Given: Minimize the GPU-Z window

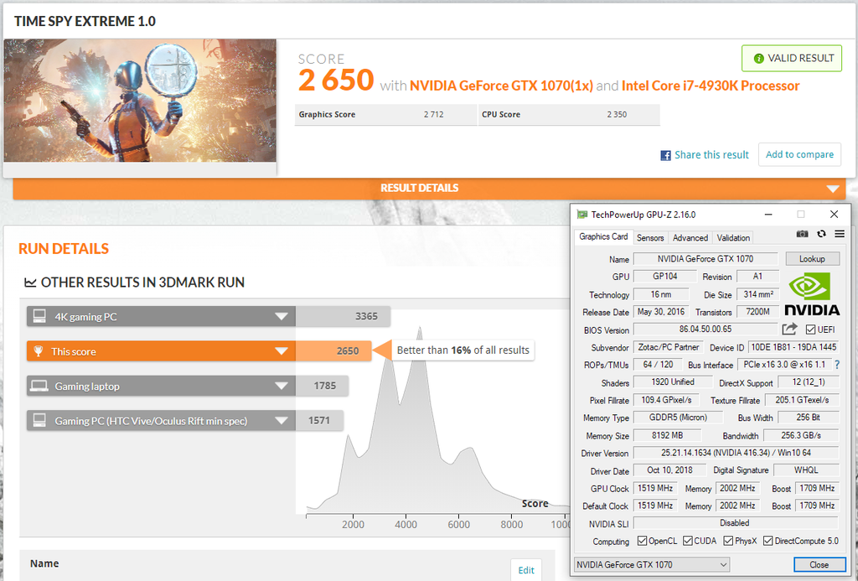Looking at the screenshot, I should pos(768,214).
